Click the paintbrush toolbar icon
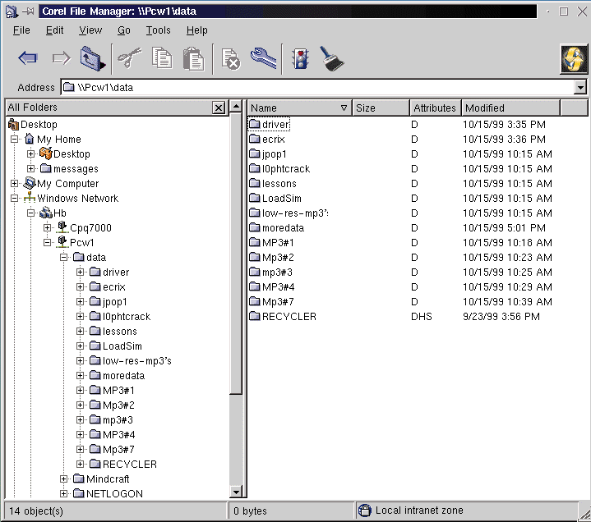This screenshot has width=591, height=522. tap(332, 58)
